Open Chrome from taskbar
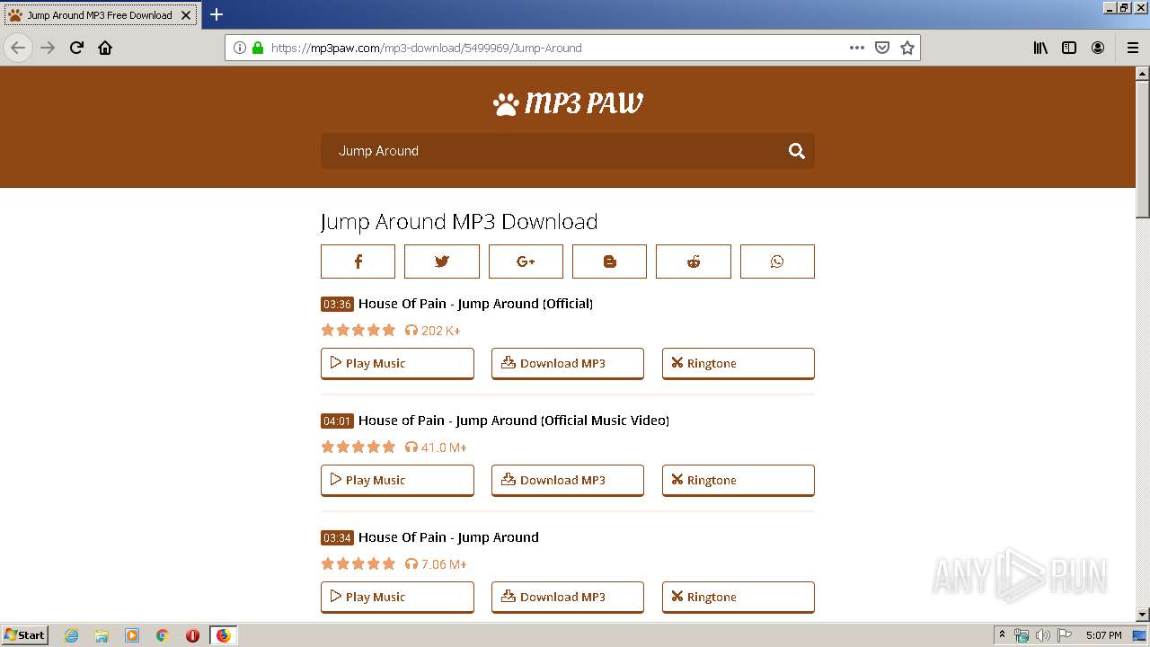 pos(163,635)
